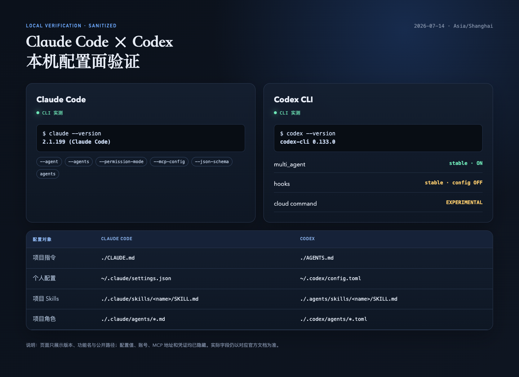Click the ~/.codex/config.toml cell
The width and height of the screenshot is (519, 377).
(x=331, y=279)
